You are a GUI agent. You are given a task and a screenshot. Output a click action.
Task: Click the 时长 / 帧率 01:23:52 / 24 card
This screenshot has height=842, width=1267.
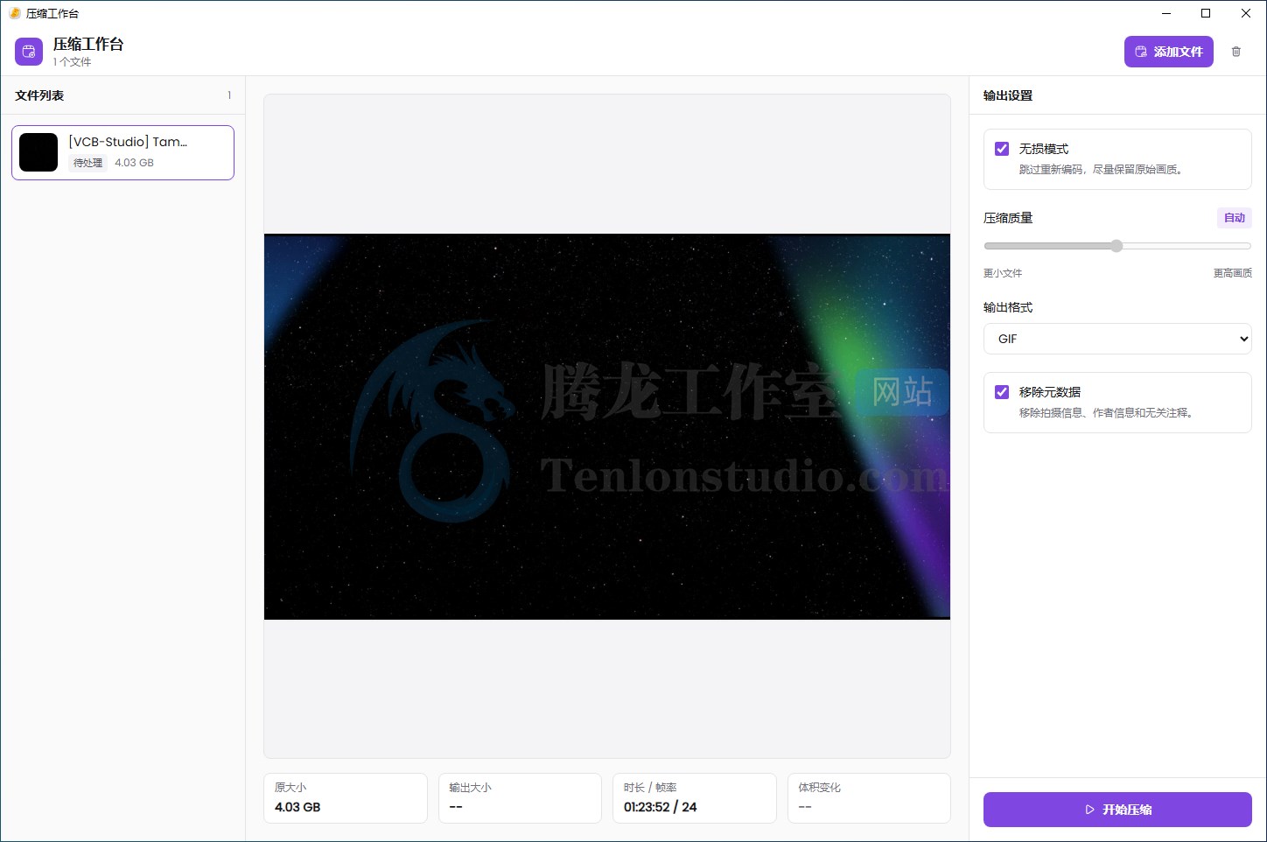point(695,798)
